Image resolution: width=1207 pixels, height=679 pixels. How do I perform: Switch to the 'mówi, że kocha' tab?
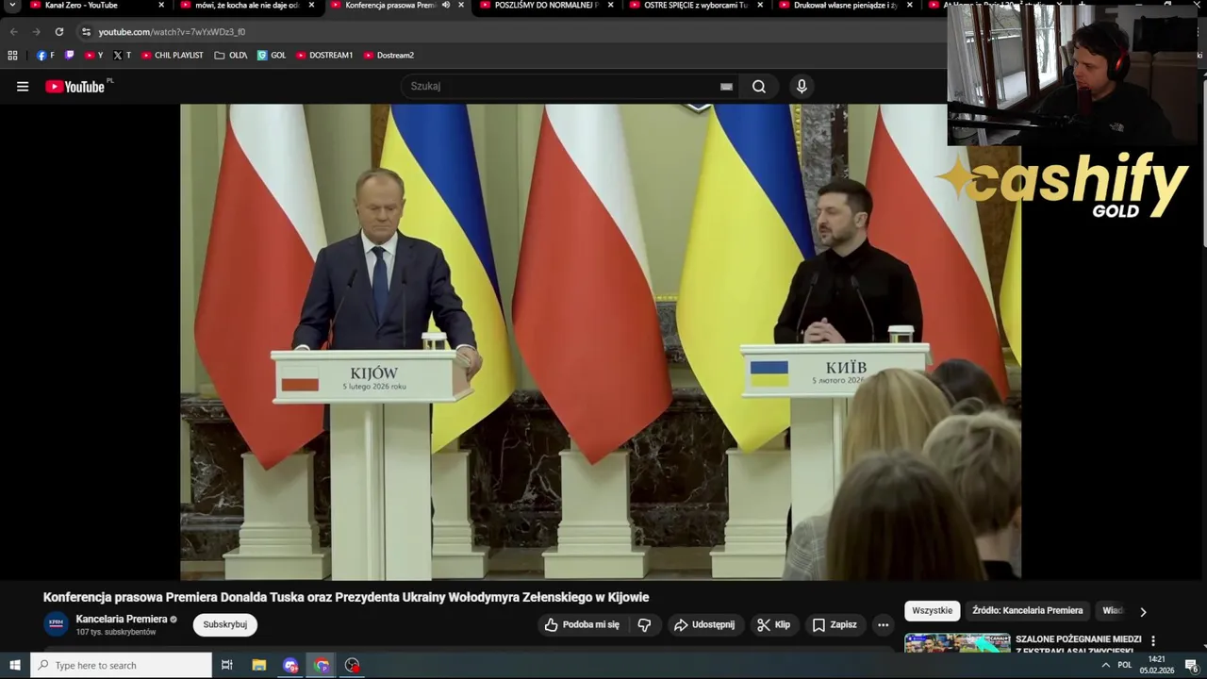coord(247,5)
